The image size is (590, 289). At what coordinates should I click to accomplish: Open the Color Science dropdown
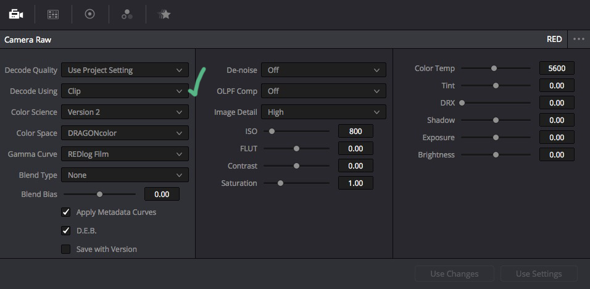[125, 112]
